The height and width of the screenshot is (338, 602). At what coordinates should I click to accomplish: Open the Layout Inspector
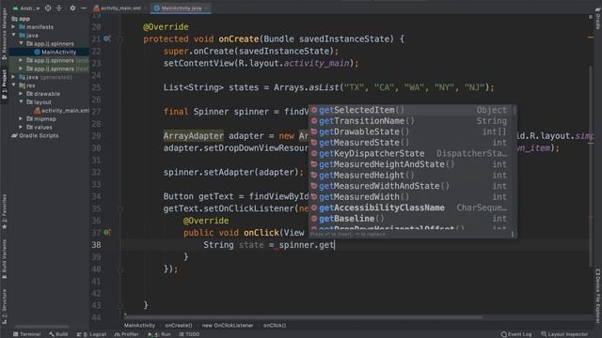coord(564,334)
